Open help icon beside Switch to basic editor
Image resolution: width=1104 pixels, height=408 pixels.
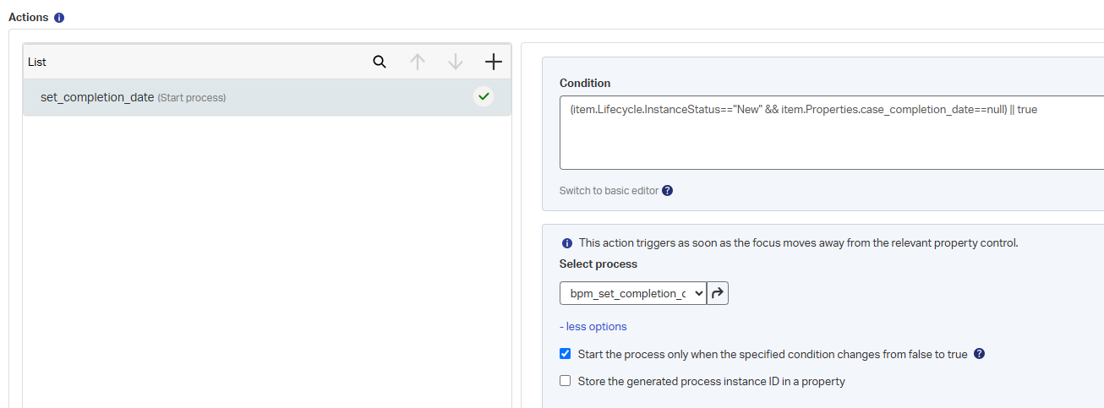point(667,191)
